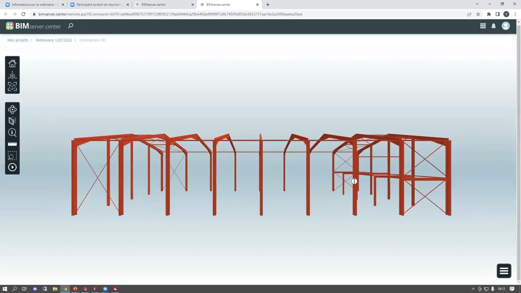
Task: Expand the tab search chevron
Action: 477,4
